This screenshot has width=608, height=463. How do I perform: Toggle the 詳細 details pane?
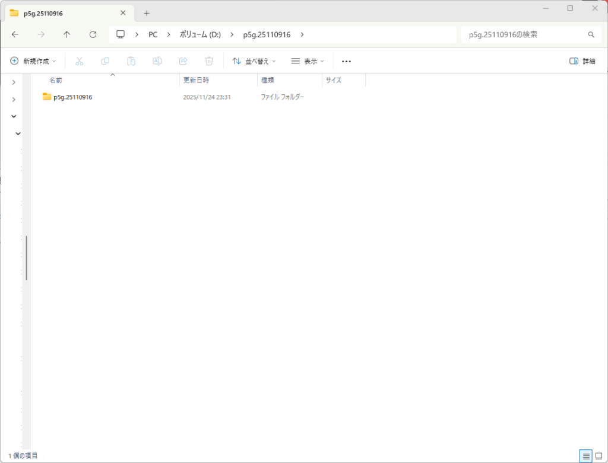tap(582, 61)
